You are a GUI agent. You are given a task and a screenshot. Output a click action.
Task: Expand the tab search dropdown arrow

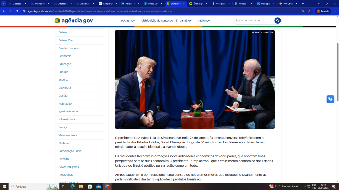point(4,4)
